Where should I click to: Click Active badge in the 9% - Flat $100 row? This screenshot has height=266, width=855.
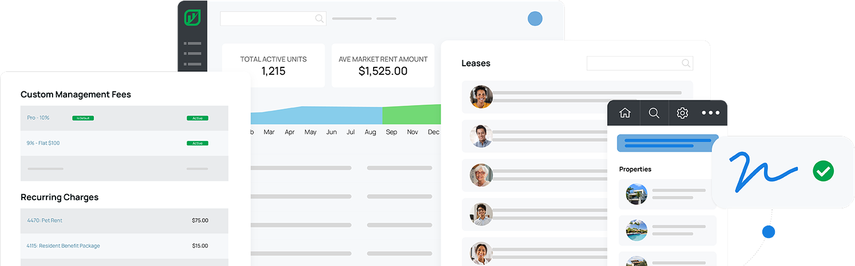click(197, 143)
